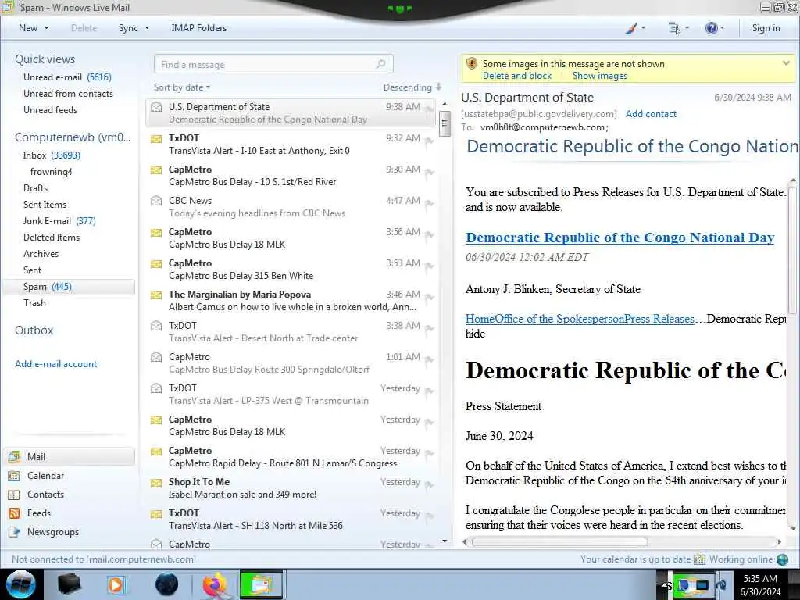Open the Windows Start orb
This screenshot has height=600, width=800.
pyautogui.click(x=21, y=584)
